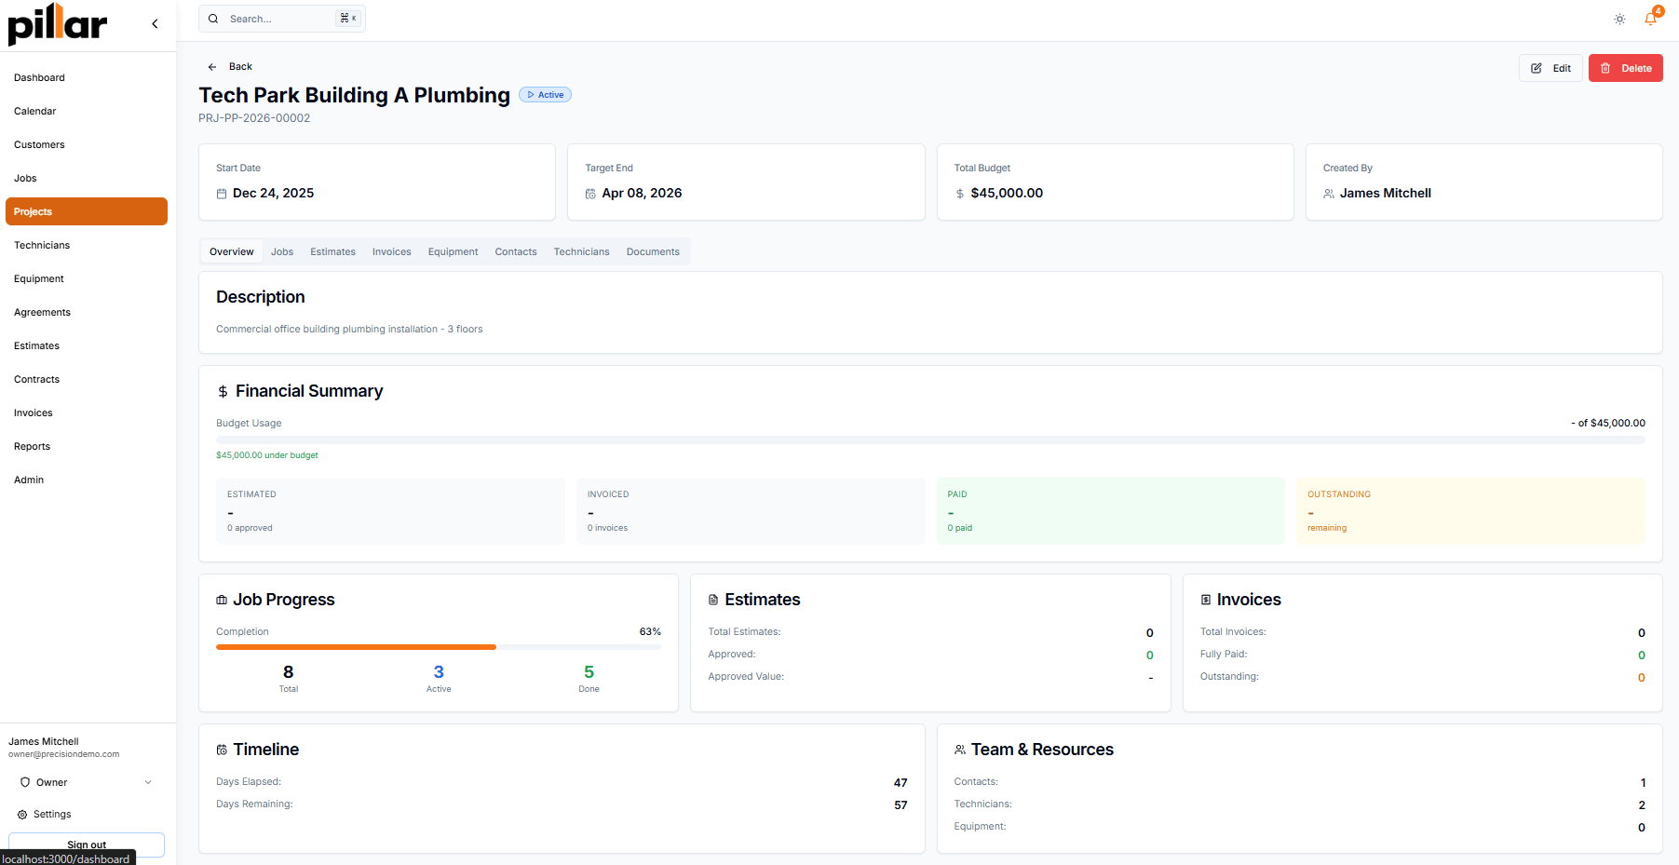This screenshot has height=865, width=1679.
Task: Delete the project with the red button
Action: pos(1625,68)
